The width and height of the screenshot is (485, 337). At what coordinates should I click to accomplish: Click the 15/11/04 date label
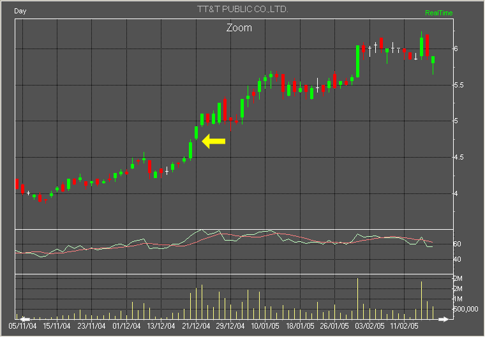pyautogui.click(x=57, y=326)
